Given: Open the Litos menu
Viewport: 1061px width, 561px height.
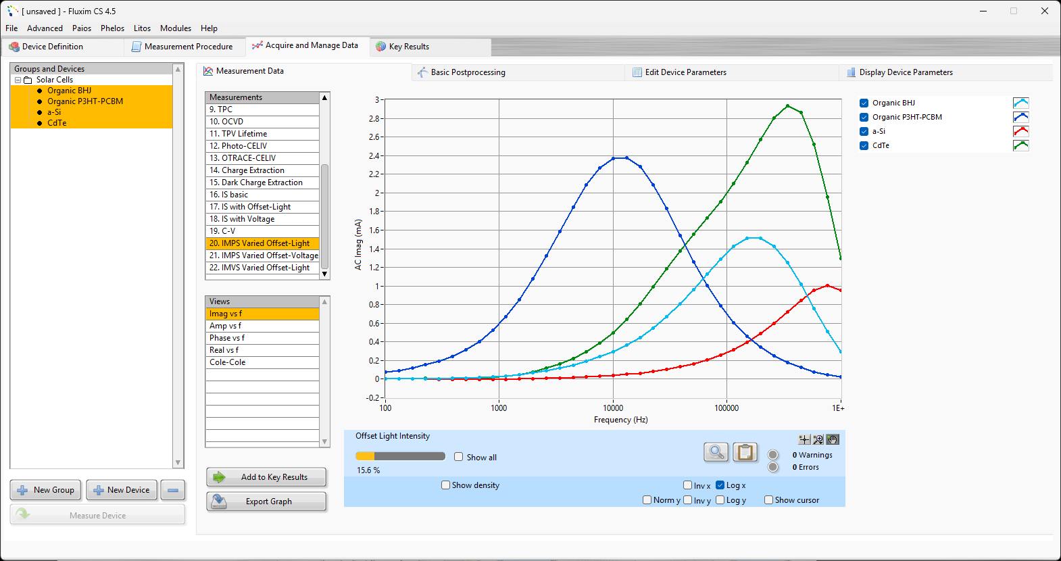Looking at the screenshot, I should coord(142,28).
